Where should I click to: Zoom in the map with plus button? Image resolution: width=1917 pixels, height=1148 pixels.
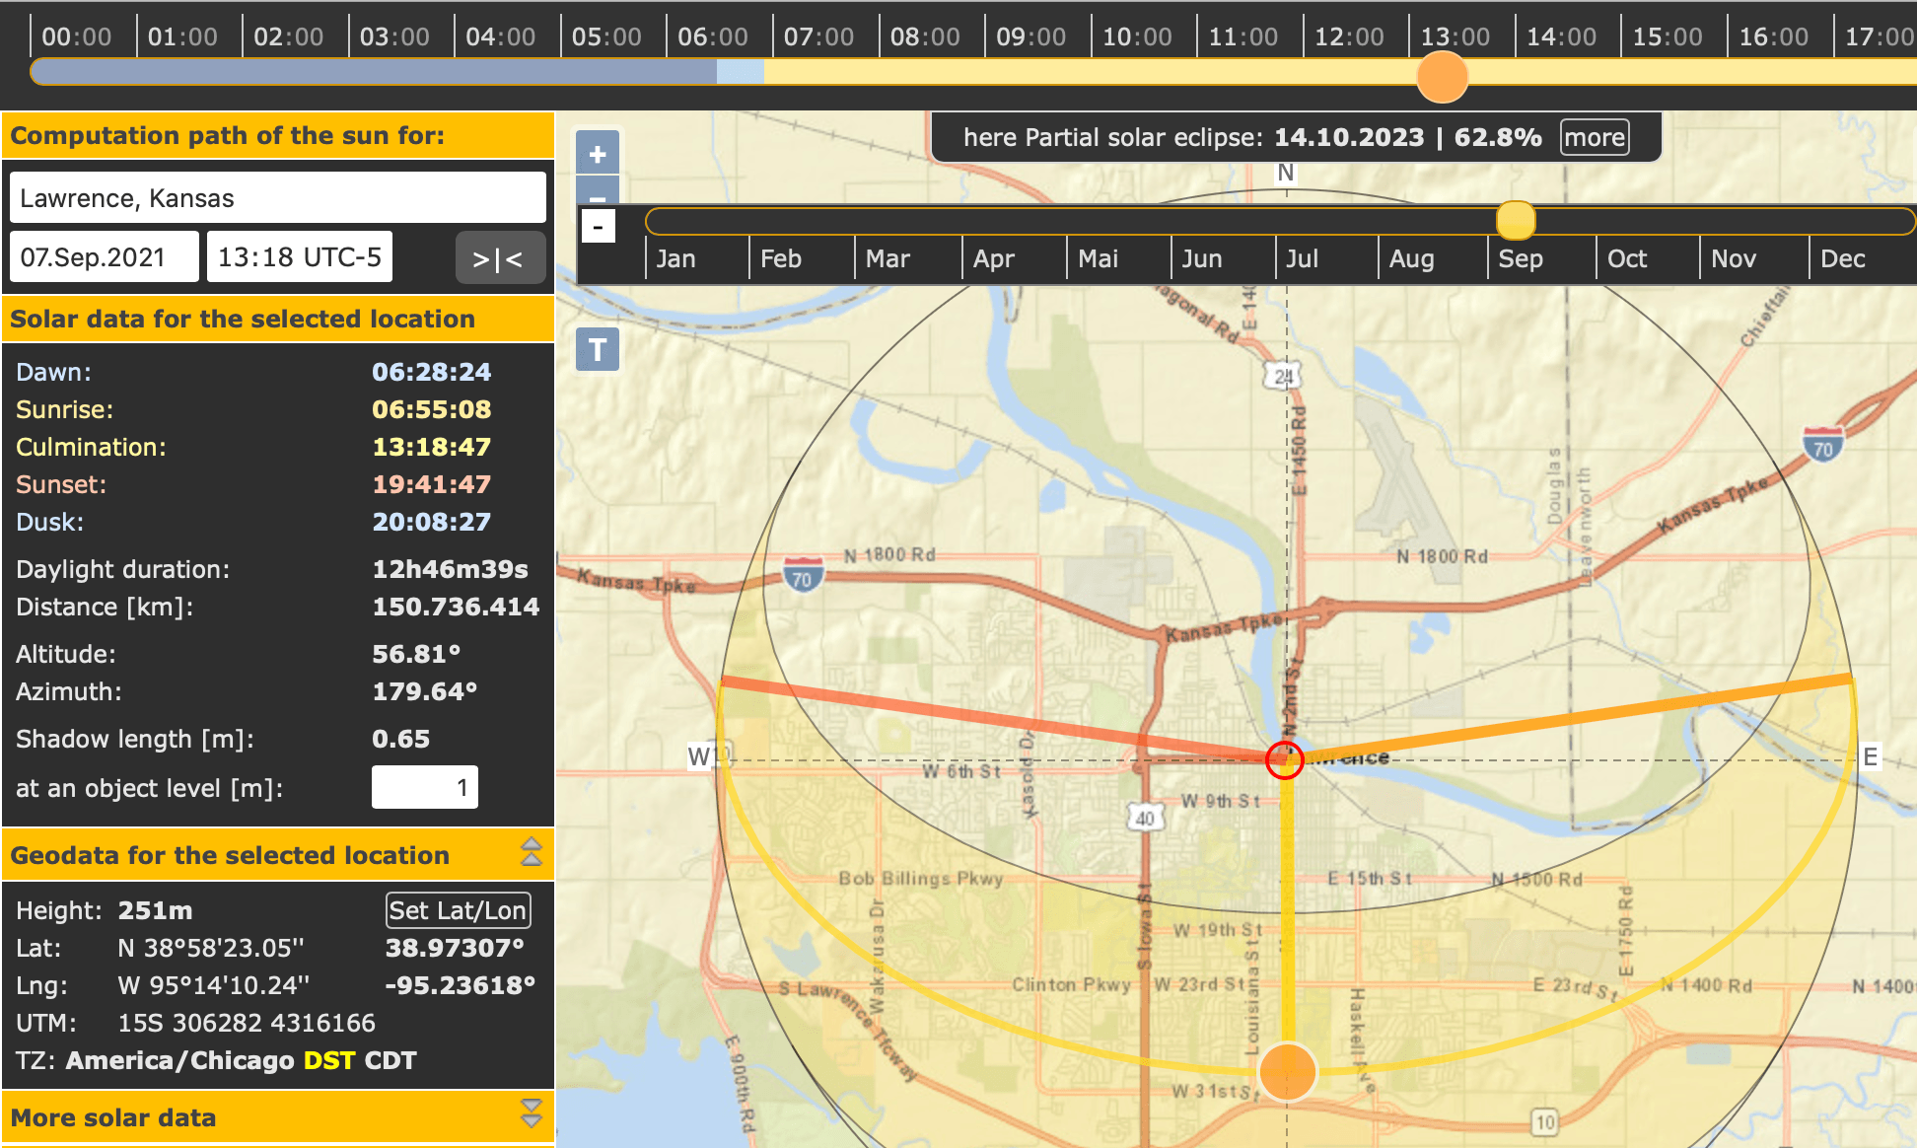pyautogui.click(x=598, y=154)
